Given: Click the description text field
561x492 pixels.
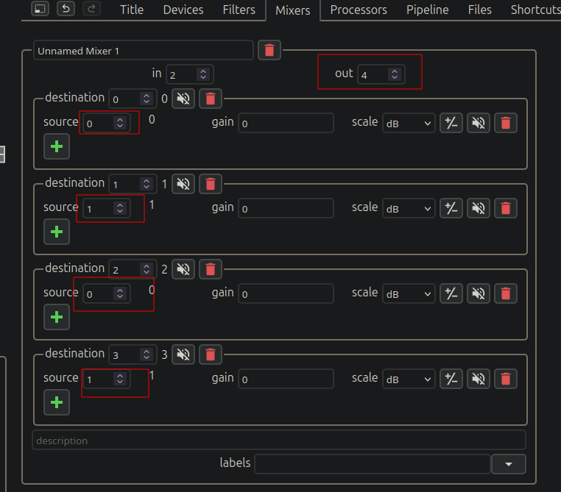Looking at the screenshot, I should click(279, 441).
